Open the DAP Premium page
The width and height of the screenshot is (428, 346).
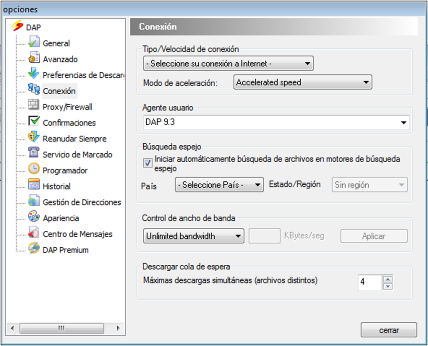coord(65,250)
